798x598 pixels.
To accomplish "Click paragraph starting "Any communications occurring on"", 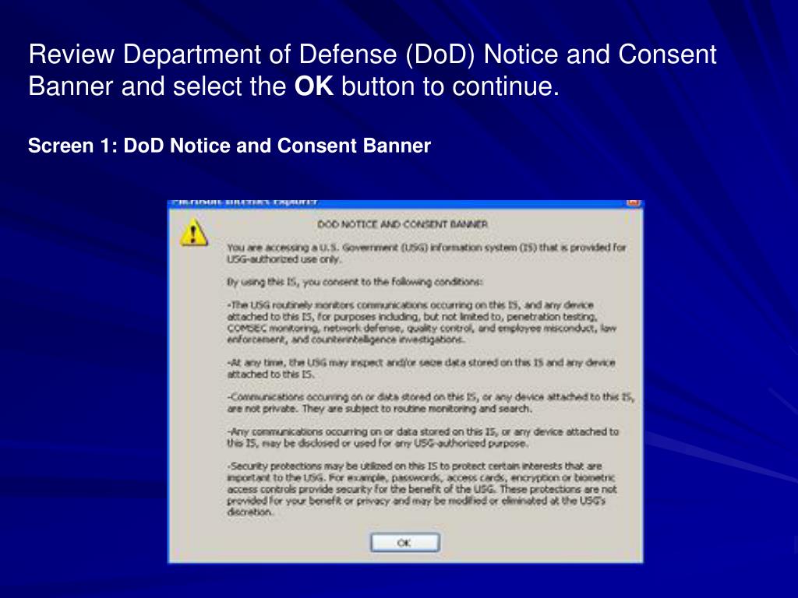I will coord(422,438).
